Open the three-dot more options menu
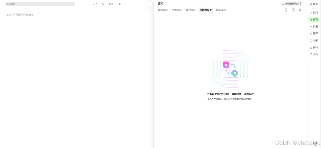This screenshot has width=321, height=148. click(x=128, y=4)
